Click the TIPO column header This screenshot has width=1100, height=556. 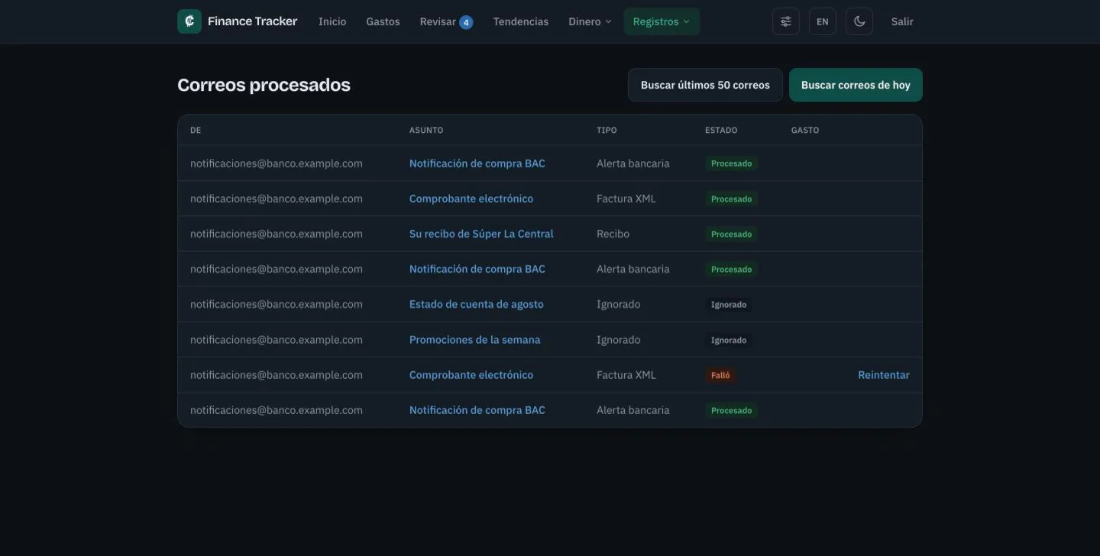click(607, 130)
